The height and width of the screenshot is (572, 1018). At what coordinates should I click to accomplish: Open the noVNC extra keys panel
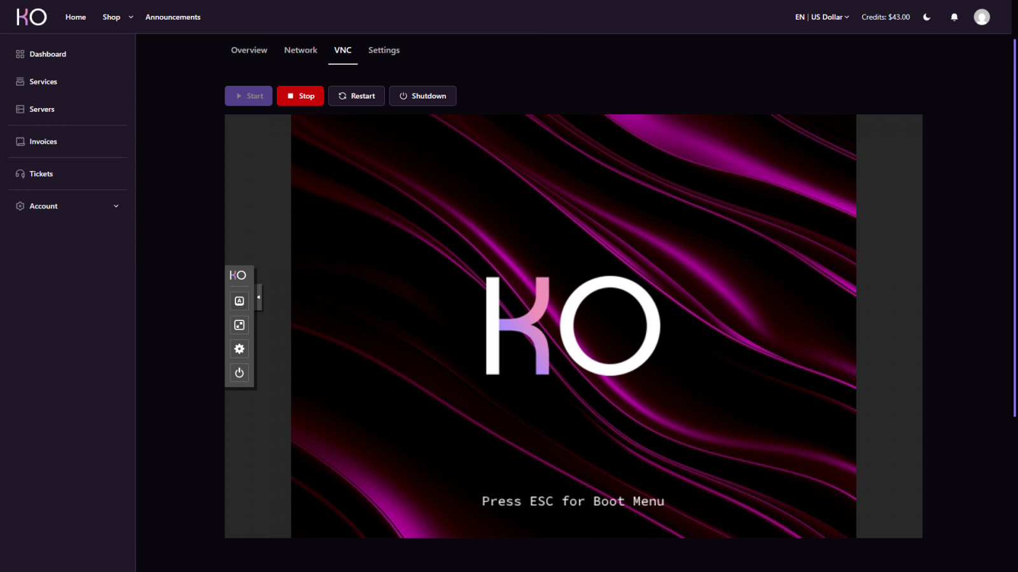click(239, 301)
